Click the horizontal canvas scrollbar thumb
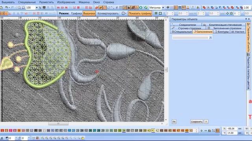The width and height of the screenshot is (252, 141). pos(58,124)
